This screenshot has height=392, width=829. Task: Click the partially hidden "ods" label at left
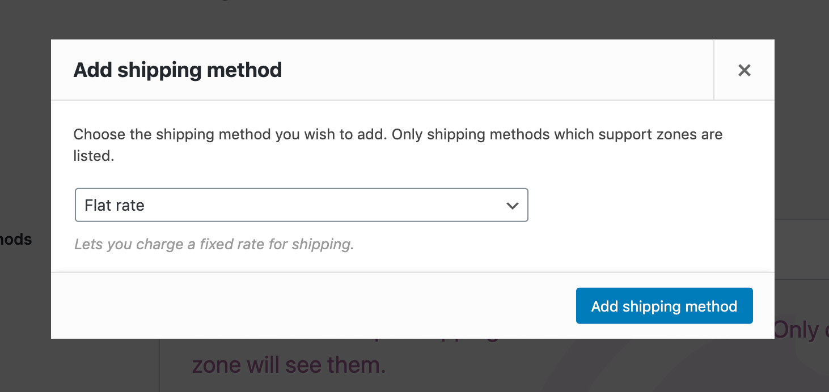coord(16,239)
